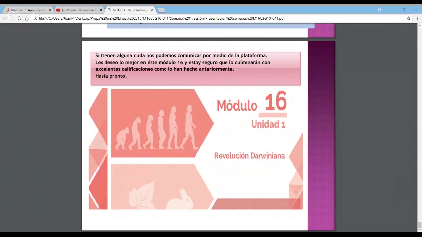422x237 pixels.
Task: Click the leaf and rabbit image
Action: coord(162,187)
